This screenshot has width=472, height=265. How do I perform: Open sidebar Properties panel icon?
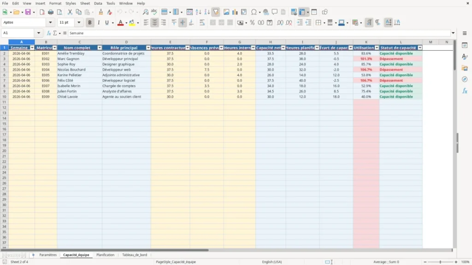pyautogui.click(x=465, y=45)
